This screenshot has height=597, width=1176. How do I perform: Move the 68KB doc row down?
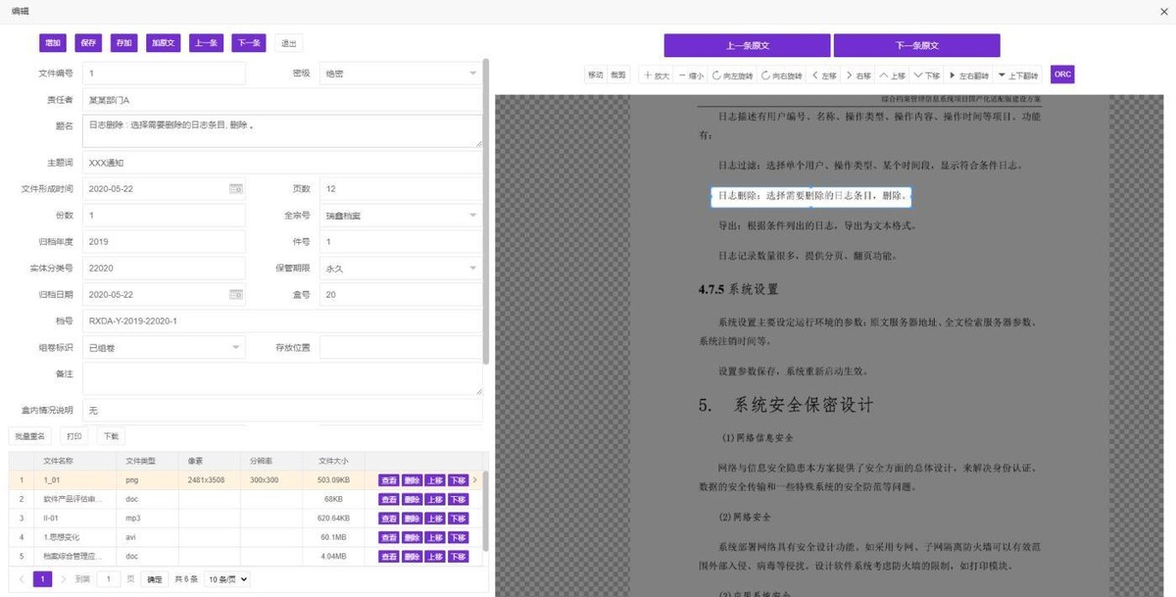point(458,500)
